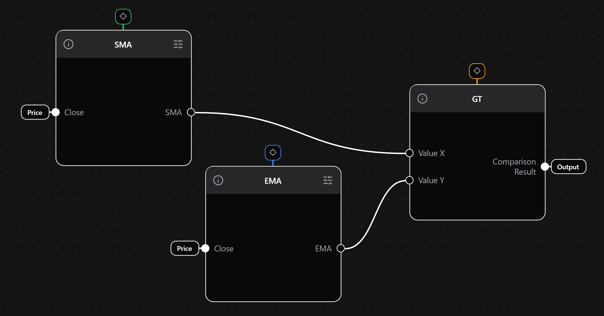This screenshot has height=316, width=604.
Task: Select the SMA output port
Action: point(191,112)
